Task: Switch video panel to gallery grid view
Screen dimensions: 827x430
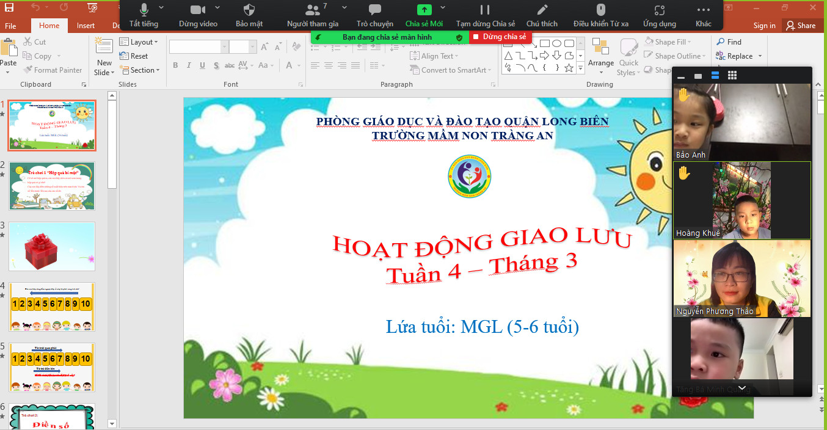Action: [x=732, y=76]
